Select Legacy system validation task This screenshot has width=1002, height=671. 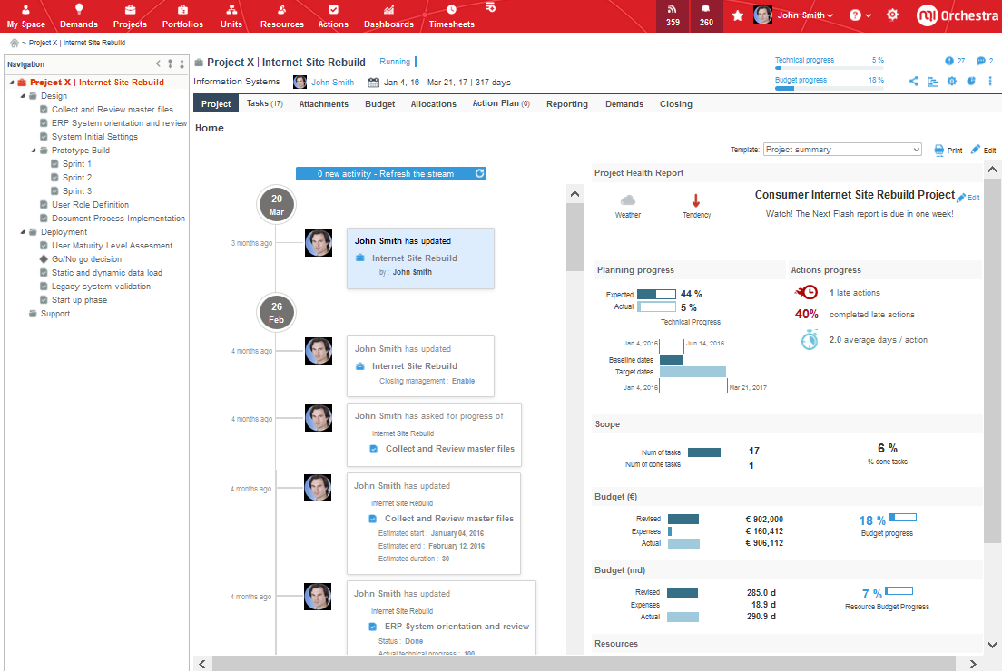tap(101, 287)
